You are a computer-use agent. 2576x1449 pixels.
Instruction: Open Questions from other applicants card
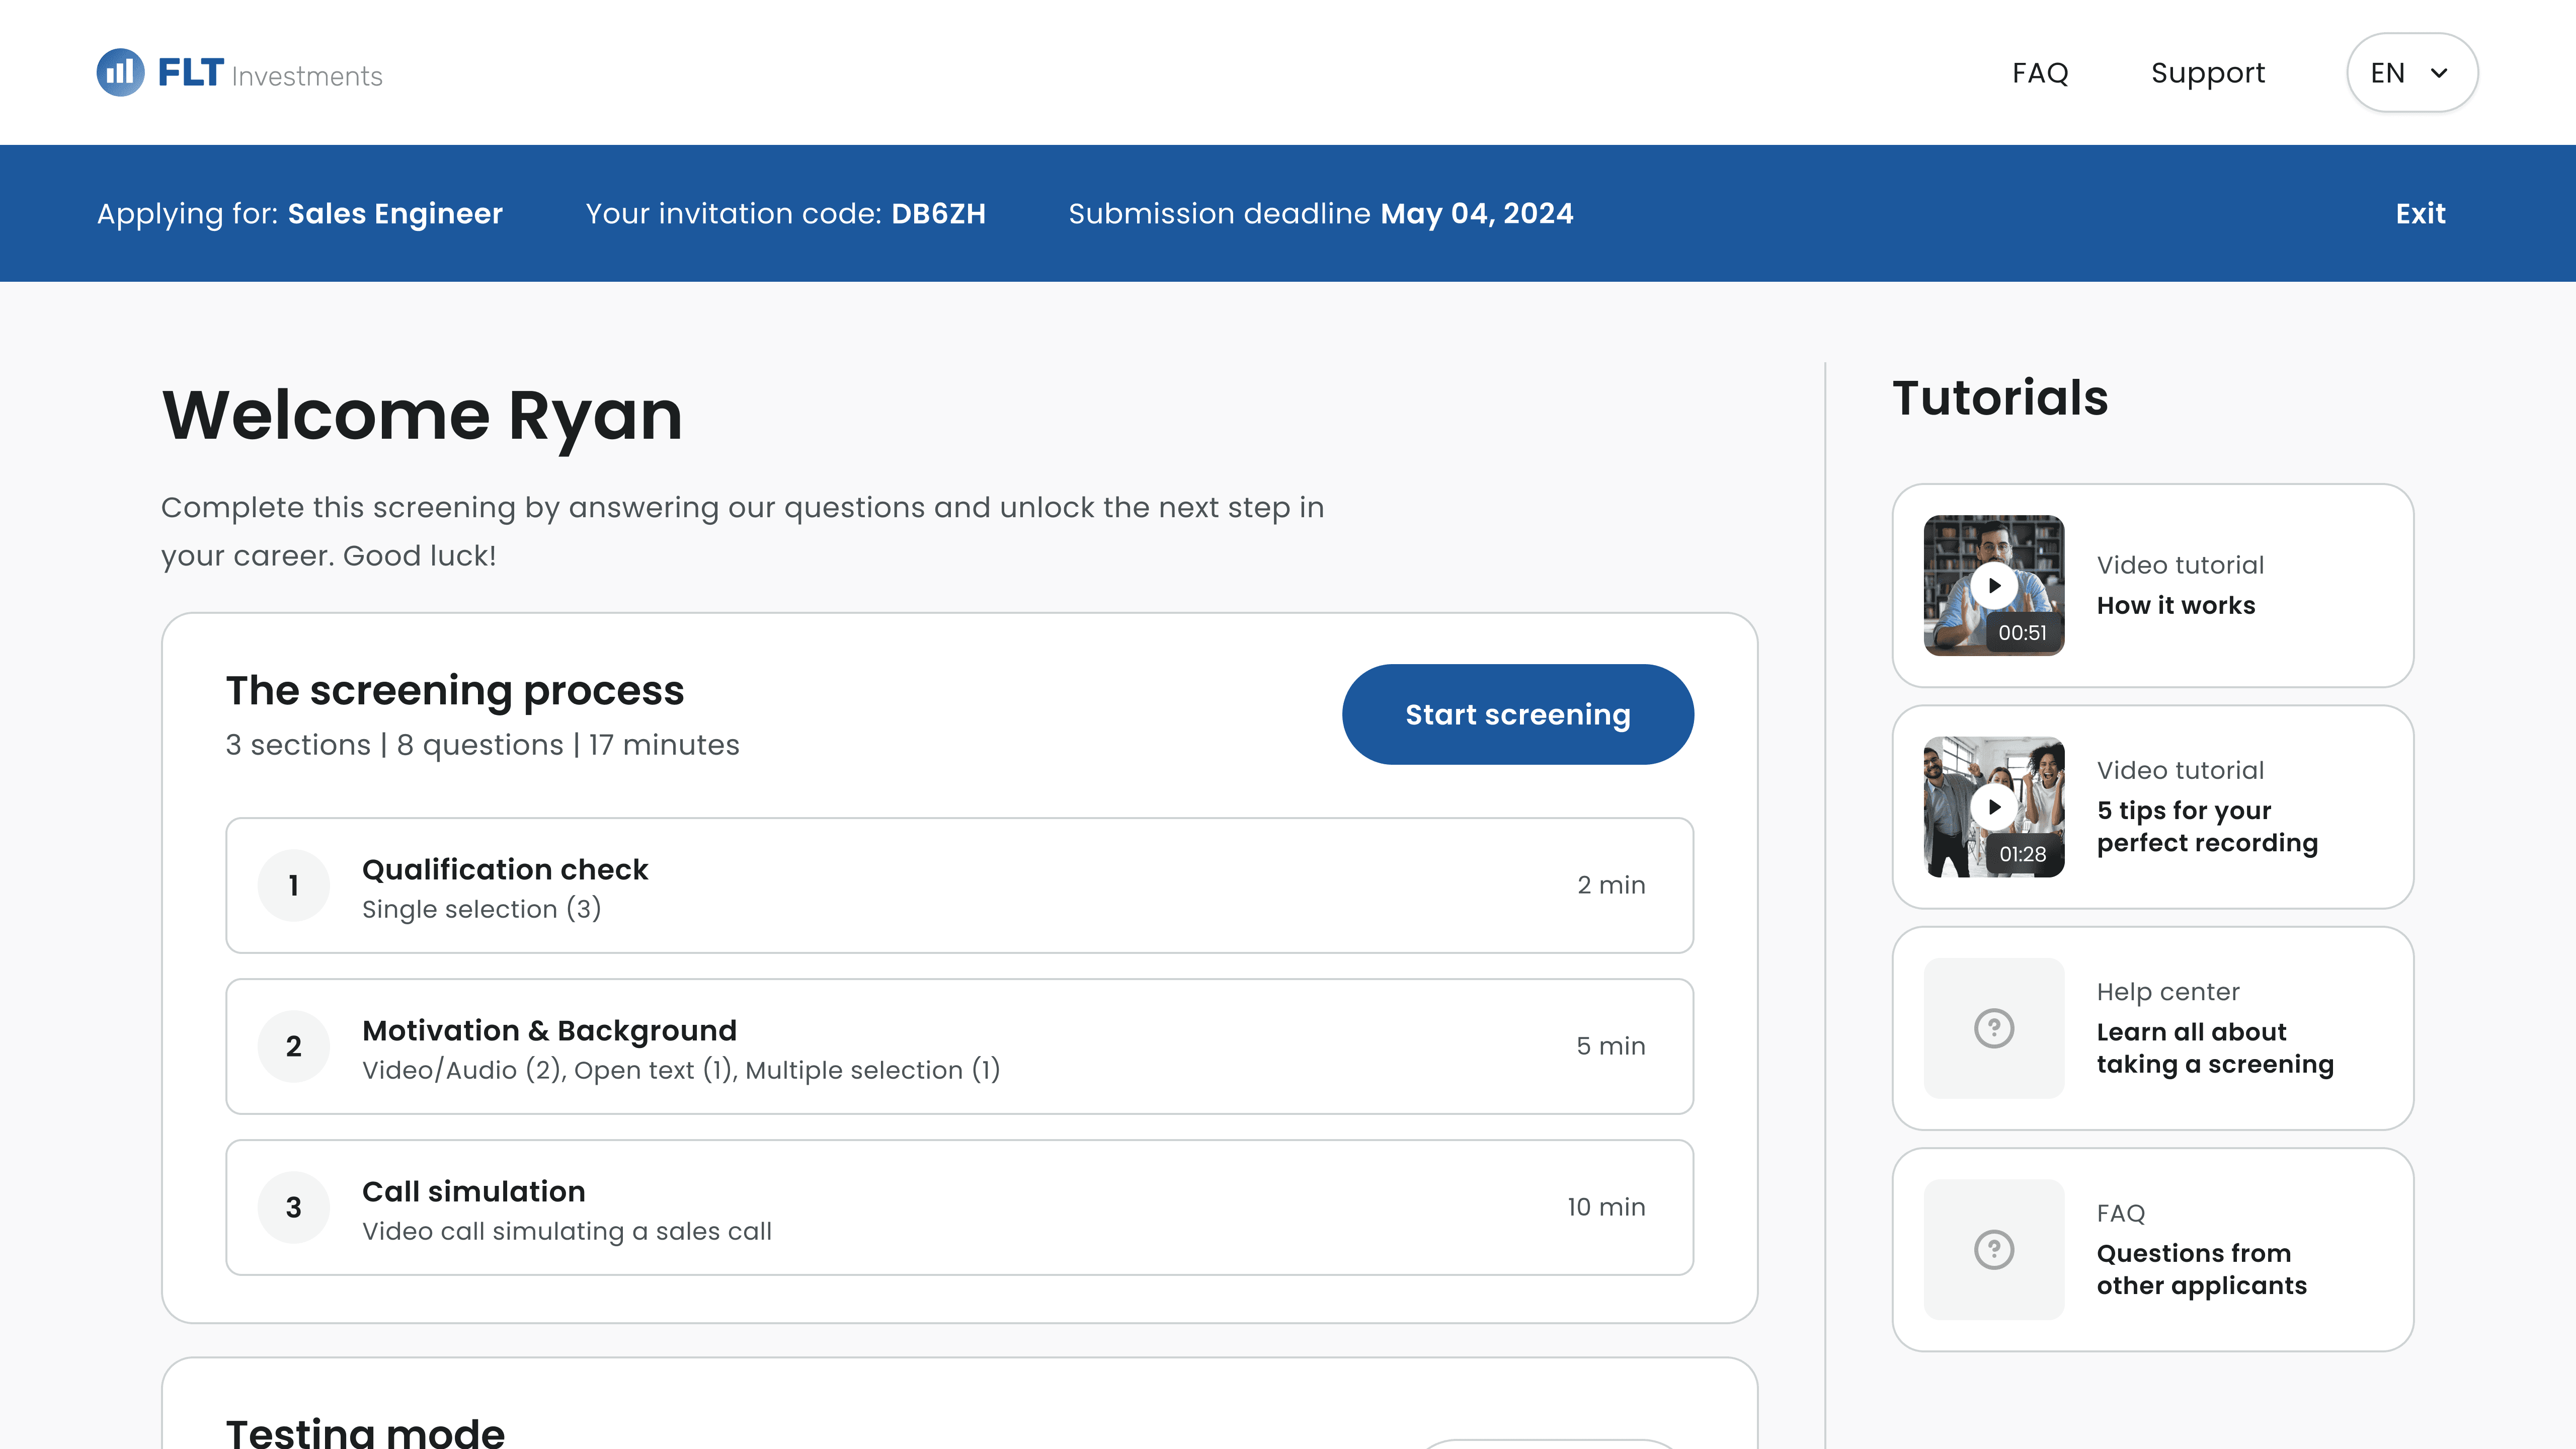pos(2201,1269)
